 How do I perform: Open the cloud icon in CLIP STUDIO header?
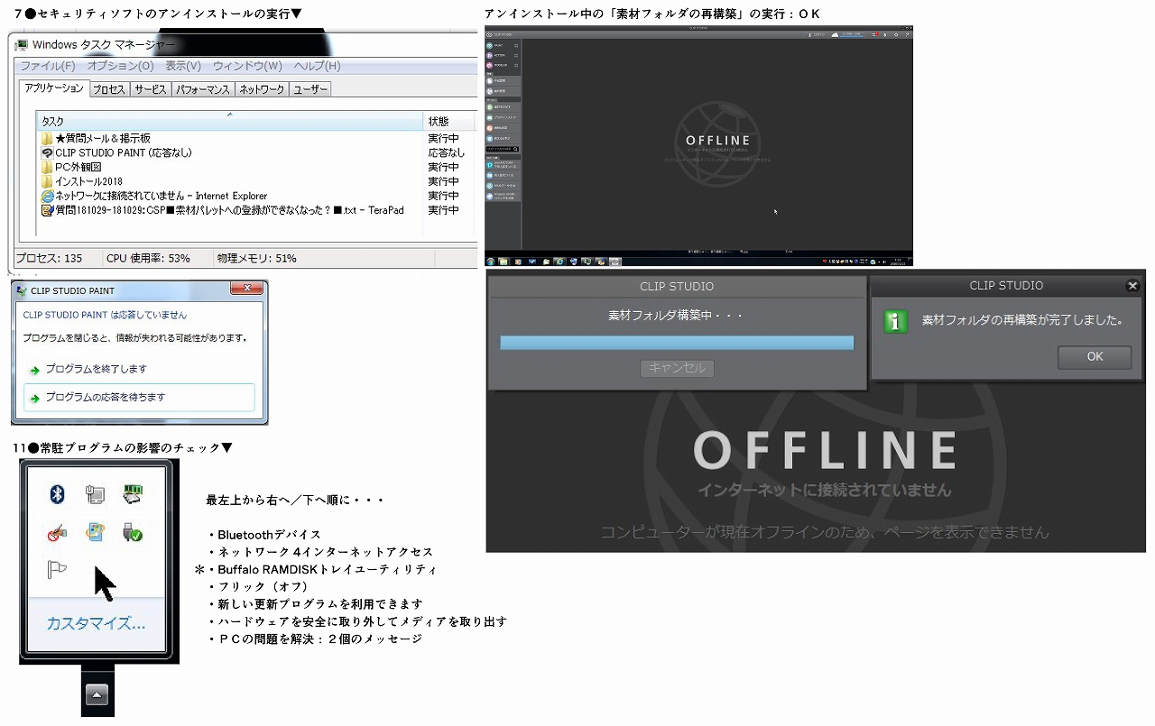click(x=836, y=34)
